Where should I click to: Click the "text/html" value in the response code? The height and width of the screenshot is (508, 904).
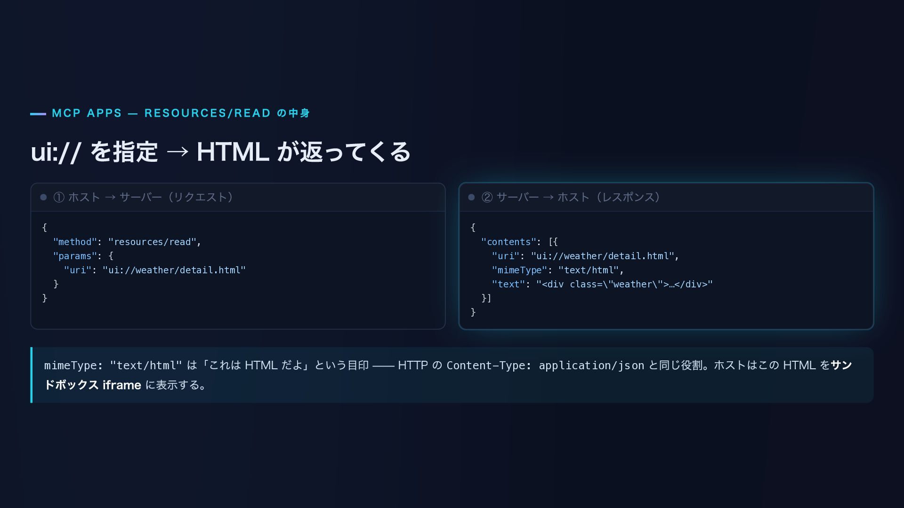(x=589, y=270)
